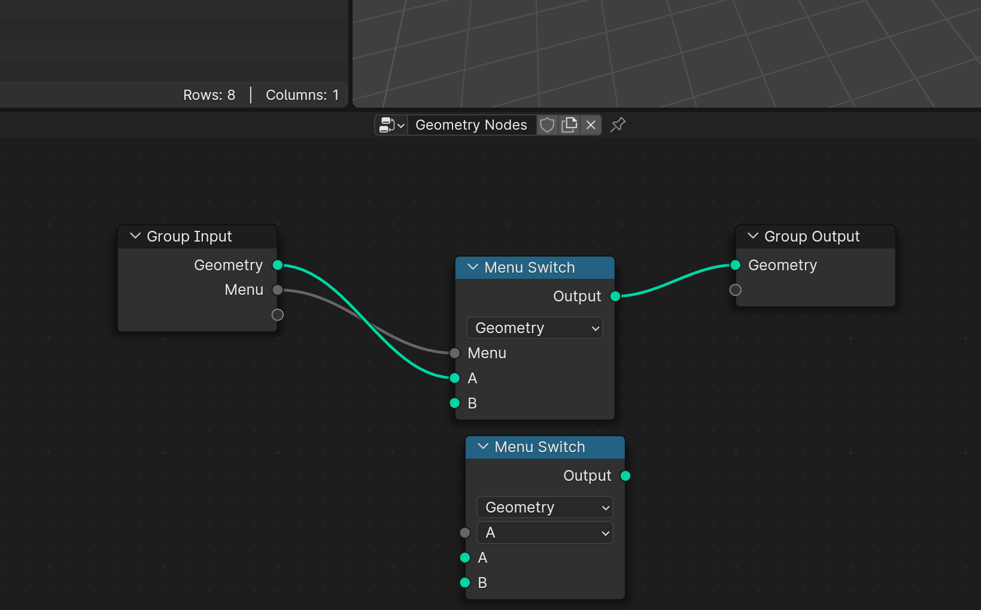Image resolution: width=981 pixels, height=610 pixels.
Task: Click lower Menu Switch A input socket
Action: (465, 557)
